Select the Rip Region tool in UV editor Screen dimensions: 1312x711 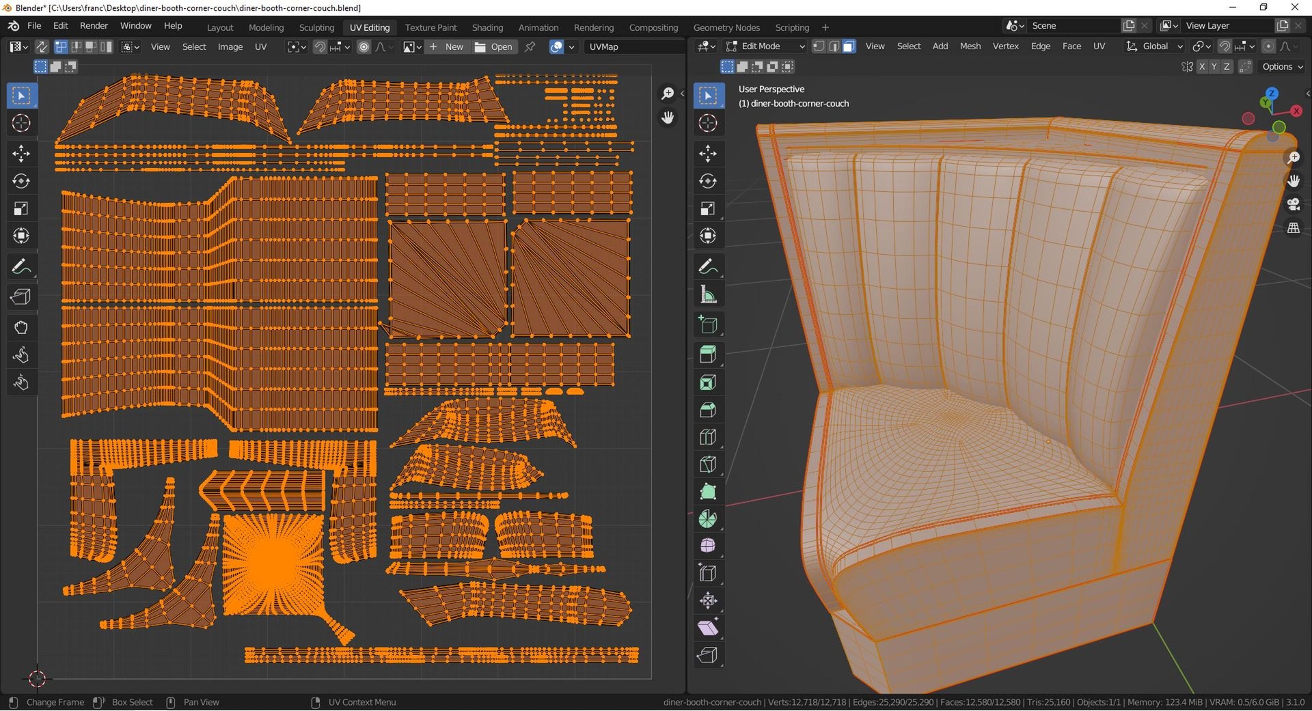pyautogui.click(x=21, y=297)
